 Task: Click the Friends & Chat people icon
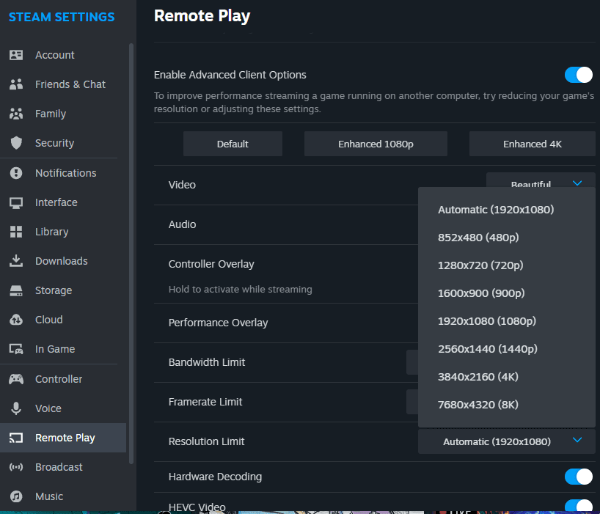(x=16, y=84)
